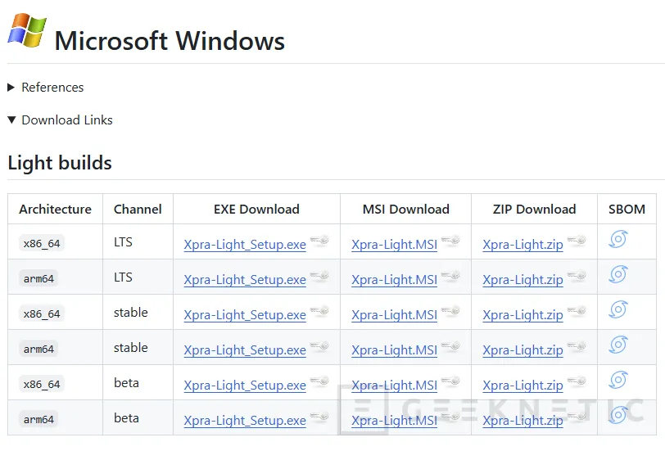This screenshot has width=665, height=451.
Task: Open the SBOM icon for arm64 LTS
Action: (618, 274)
